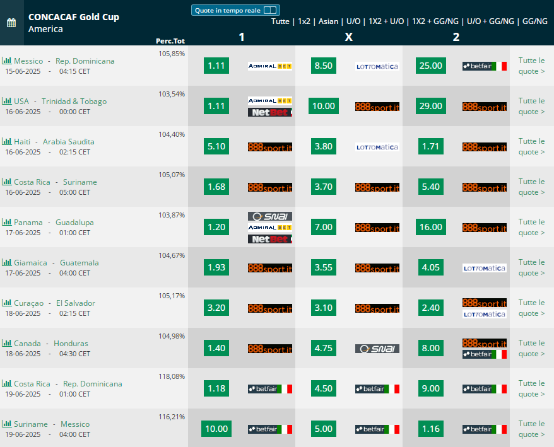Screen dimensions: 554x447
Task: Click away odds 1.16 for Messico vs Suriname
Action: pos(431,429)
